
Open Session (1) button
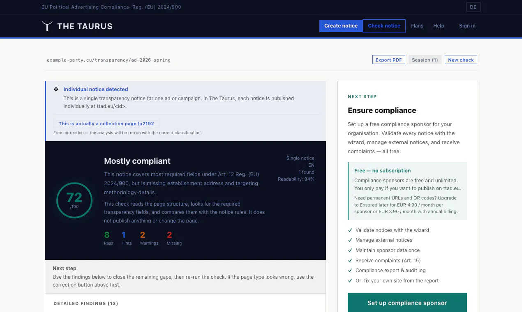click(425, 60)
